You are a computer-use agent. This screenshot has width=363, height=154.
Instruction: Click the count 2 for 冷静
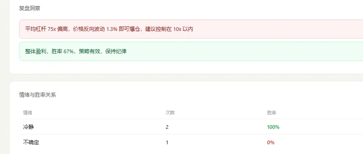167,127
